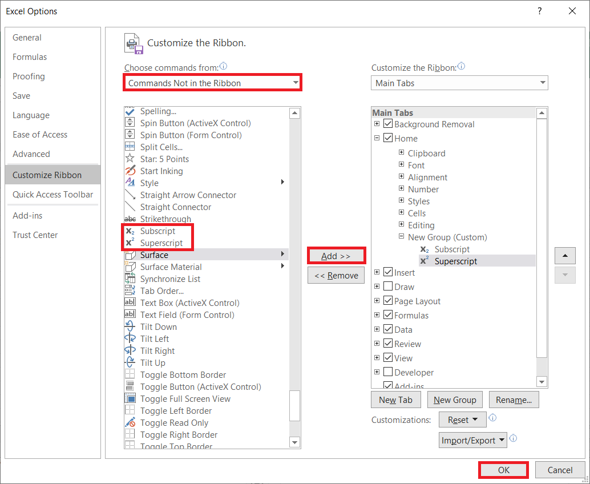Switch to Quick Access Toolbar page
Image resolution: width=590 pixels, height=484 pixels.
pos(52,195)
